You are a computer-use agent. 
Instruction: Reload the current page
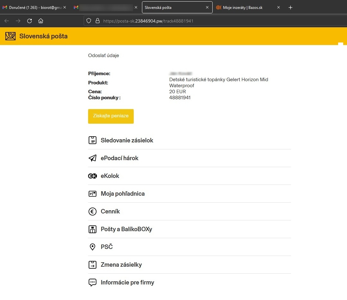pos(29,21)
